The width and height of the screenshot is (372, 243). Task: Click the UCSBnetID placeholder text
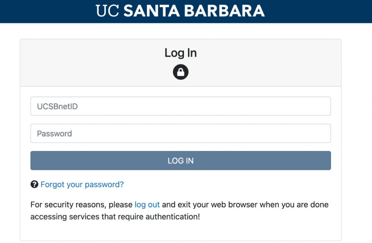pos(58,106)
